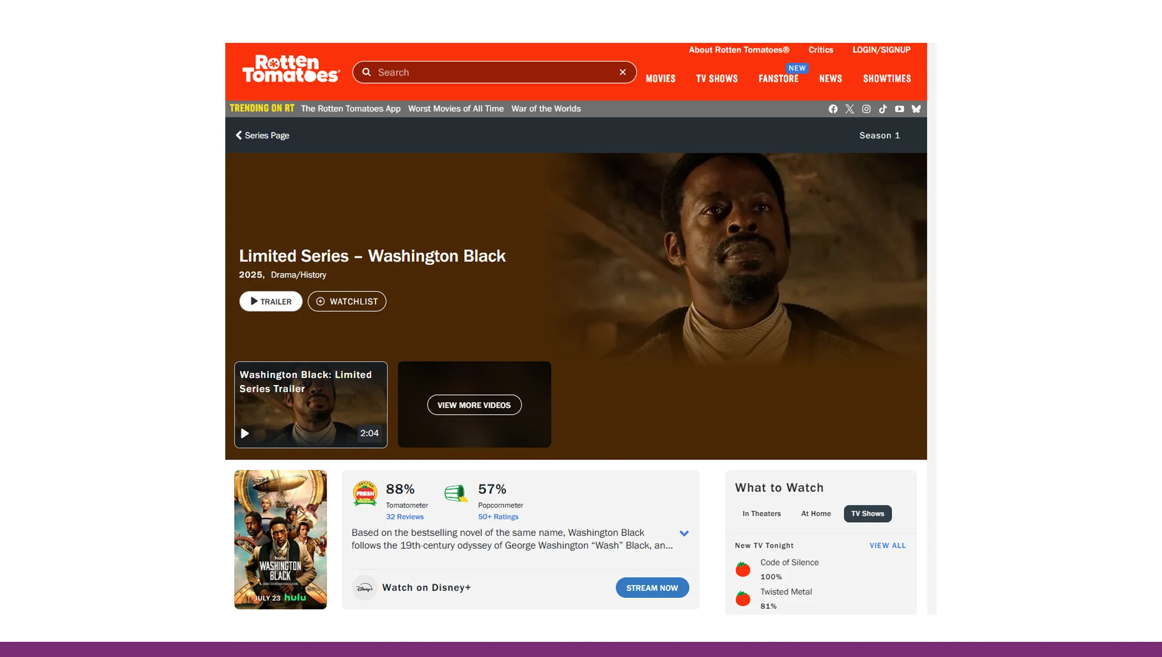1162x657 pixels.
Task: Open the YouTube social icon
Action: coord(899,109)
